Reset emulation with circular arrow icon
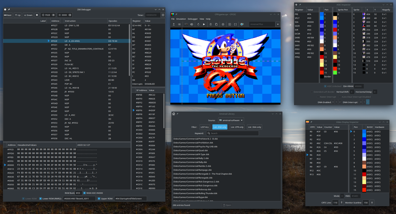The width and height of the screenshot is (396, 214). [198, 24]
